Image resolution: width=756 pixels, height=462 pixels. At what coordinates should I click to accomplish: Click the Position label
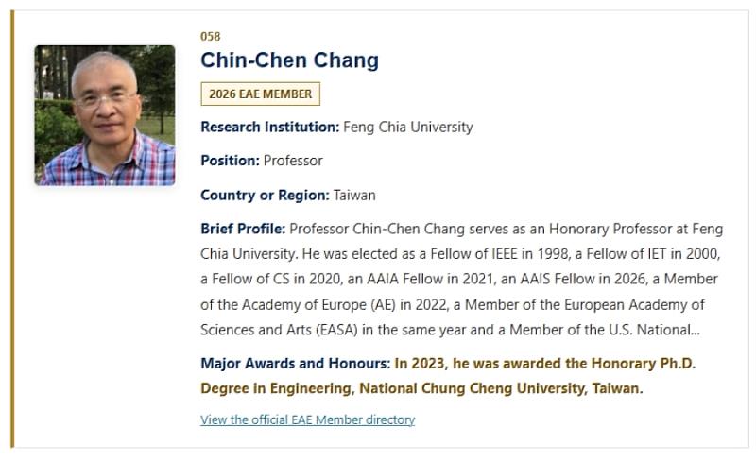[x=230, y=161]
